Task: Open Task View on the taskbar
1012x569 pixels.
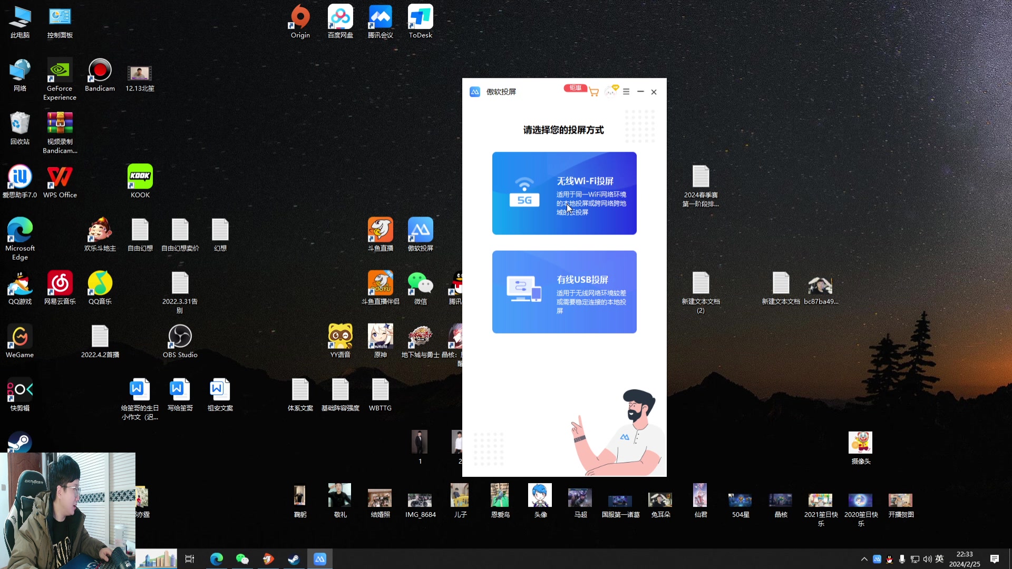Action: (190, 559)
